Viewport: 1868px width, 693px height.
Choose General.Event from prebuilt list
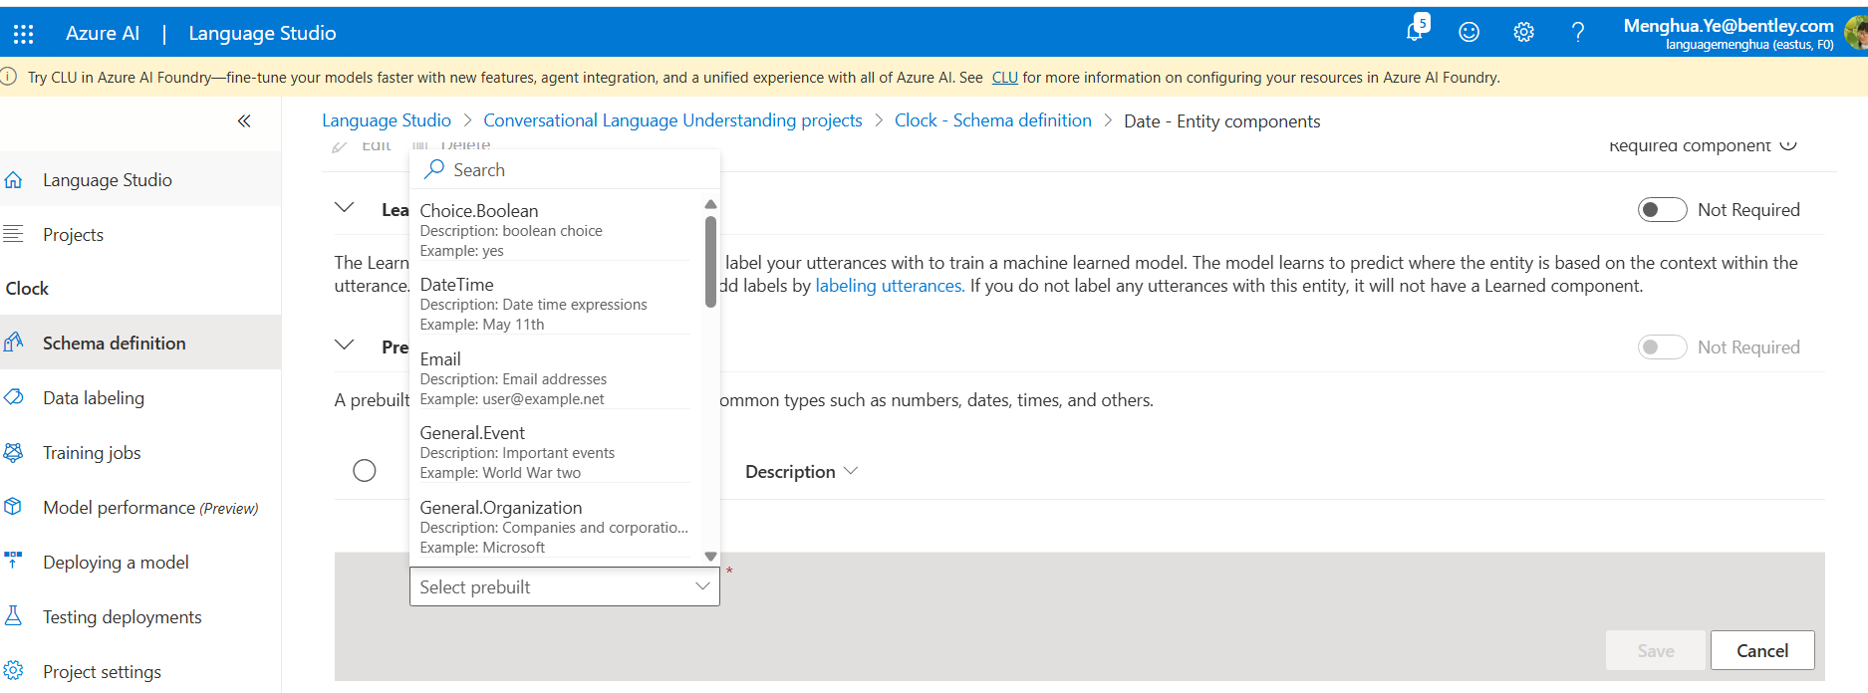coord(554,452)
